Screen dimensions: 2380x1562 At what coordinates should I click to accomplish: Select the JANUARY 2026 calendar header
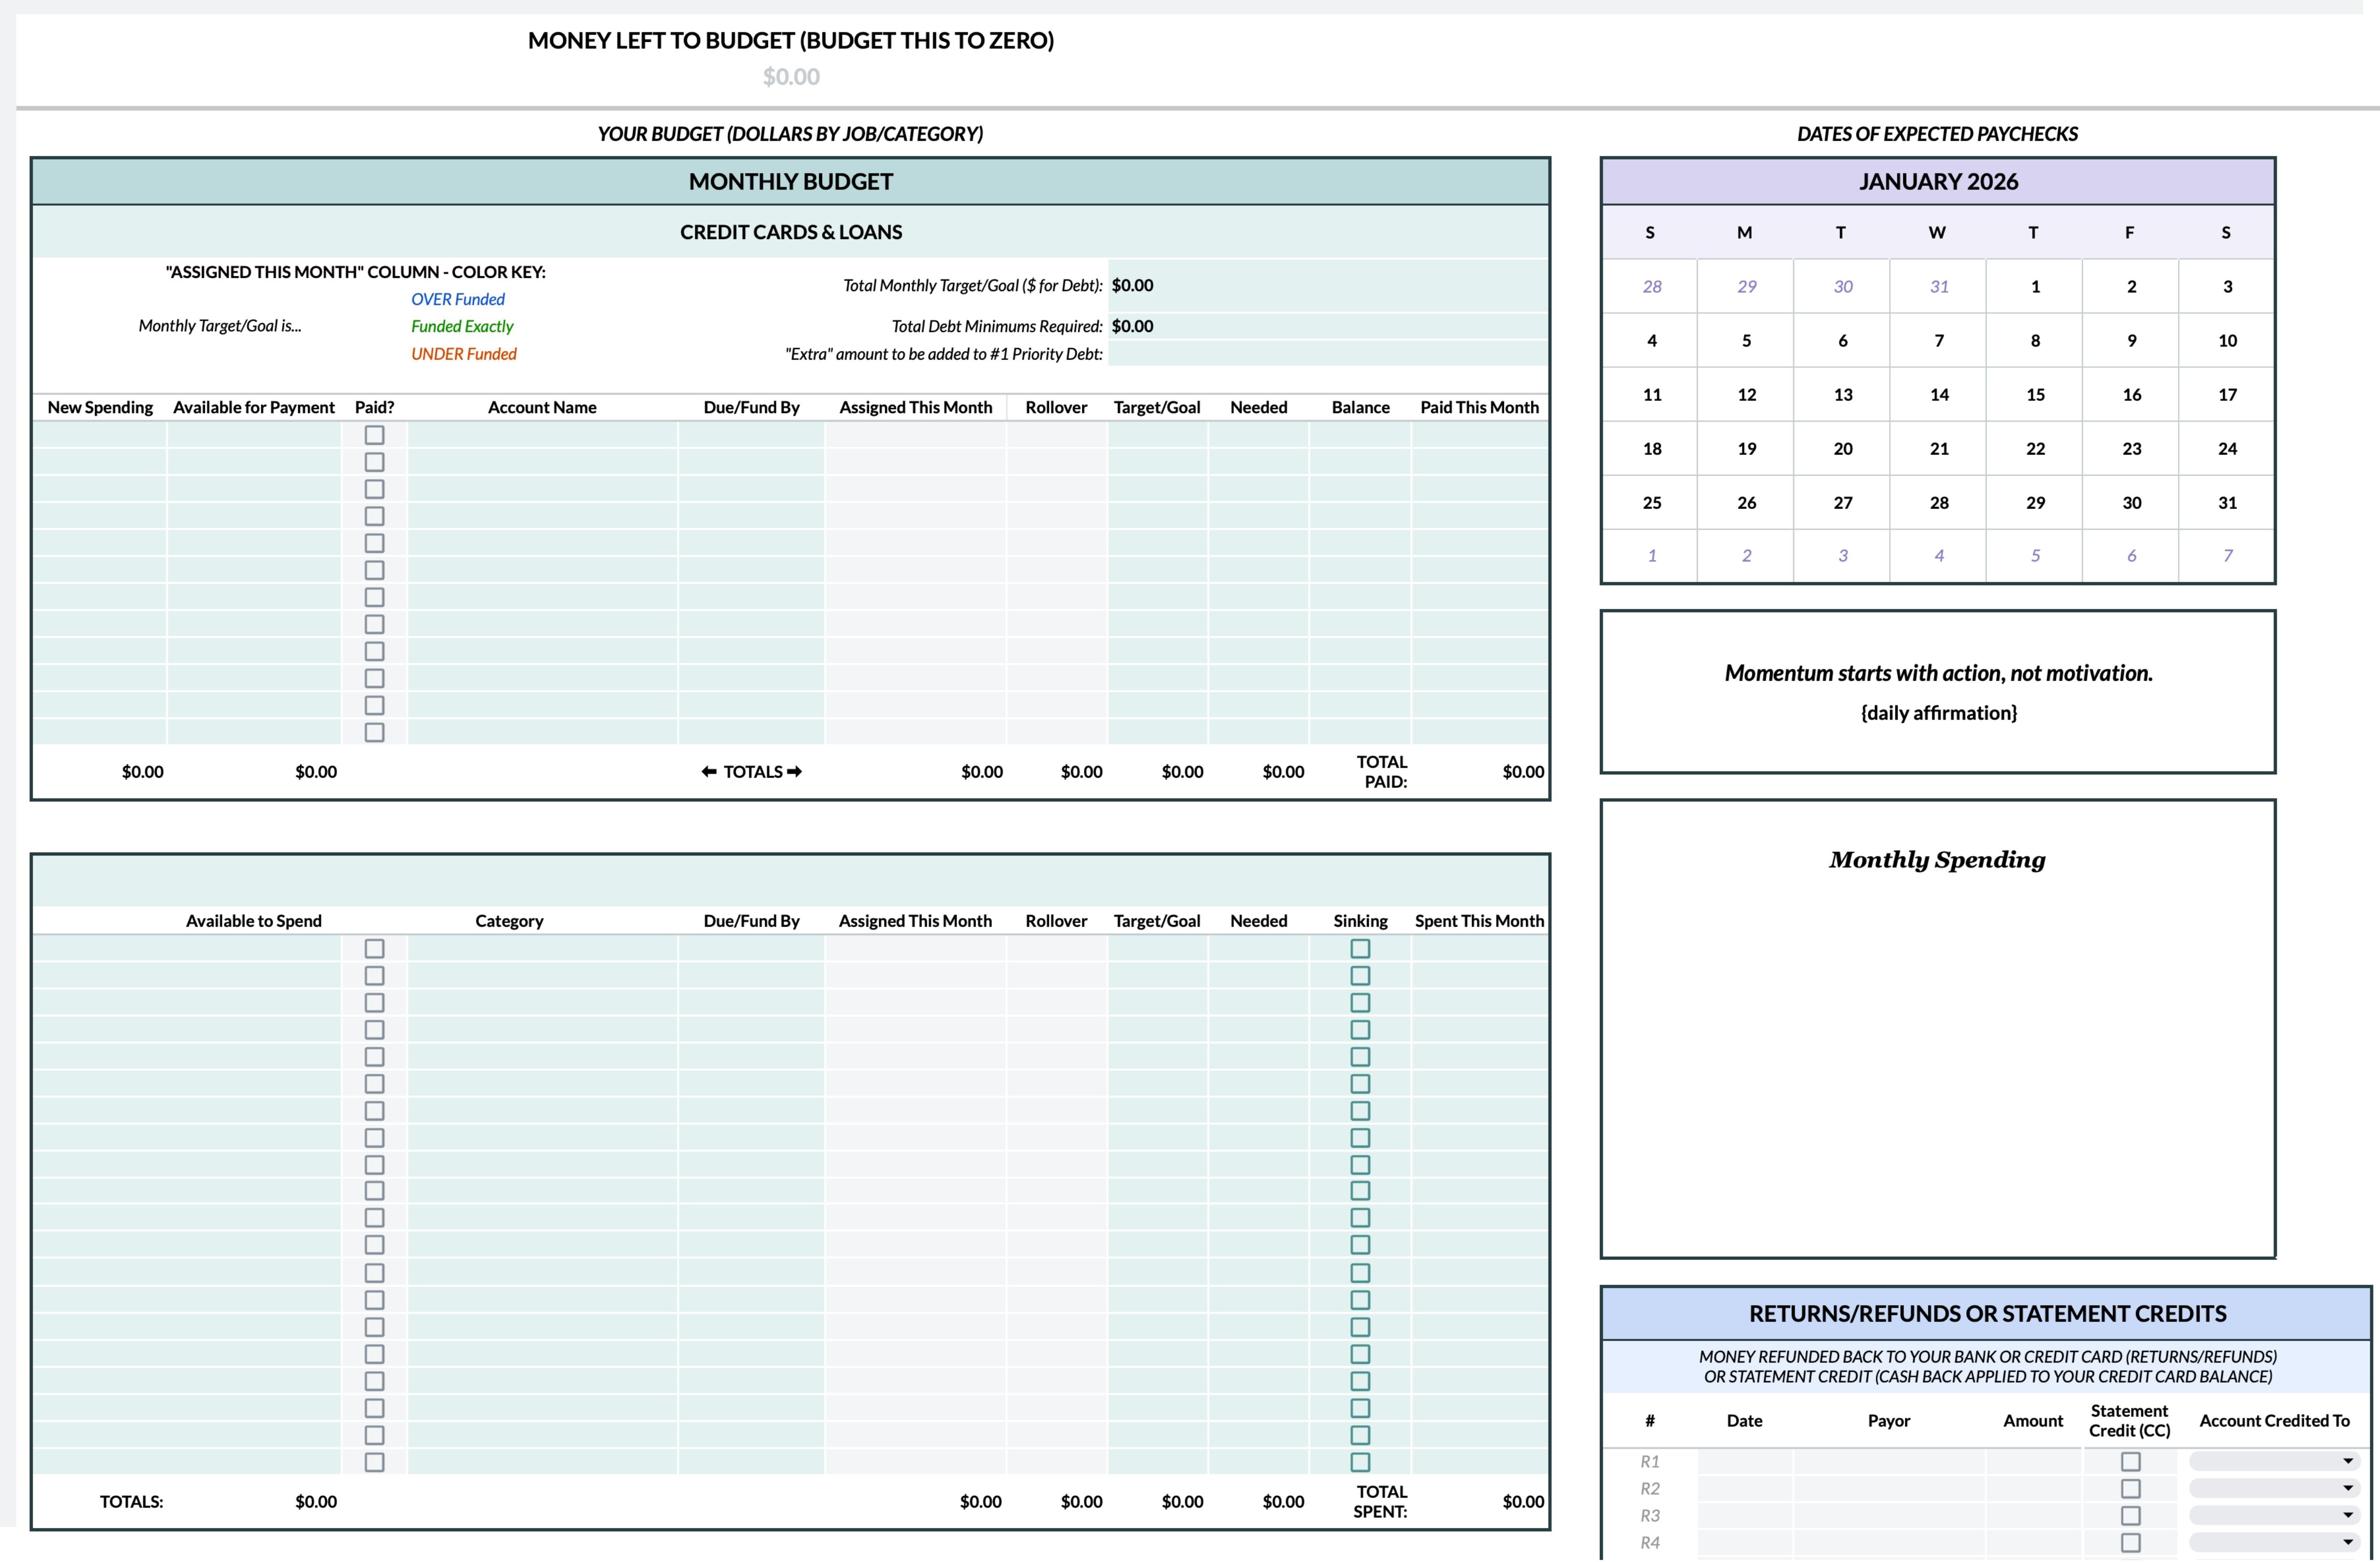tap(1937, 182)
